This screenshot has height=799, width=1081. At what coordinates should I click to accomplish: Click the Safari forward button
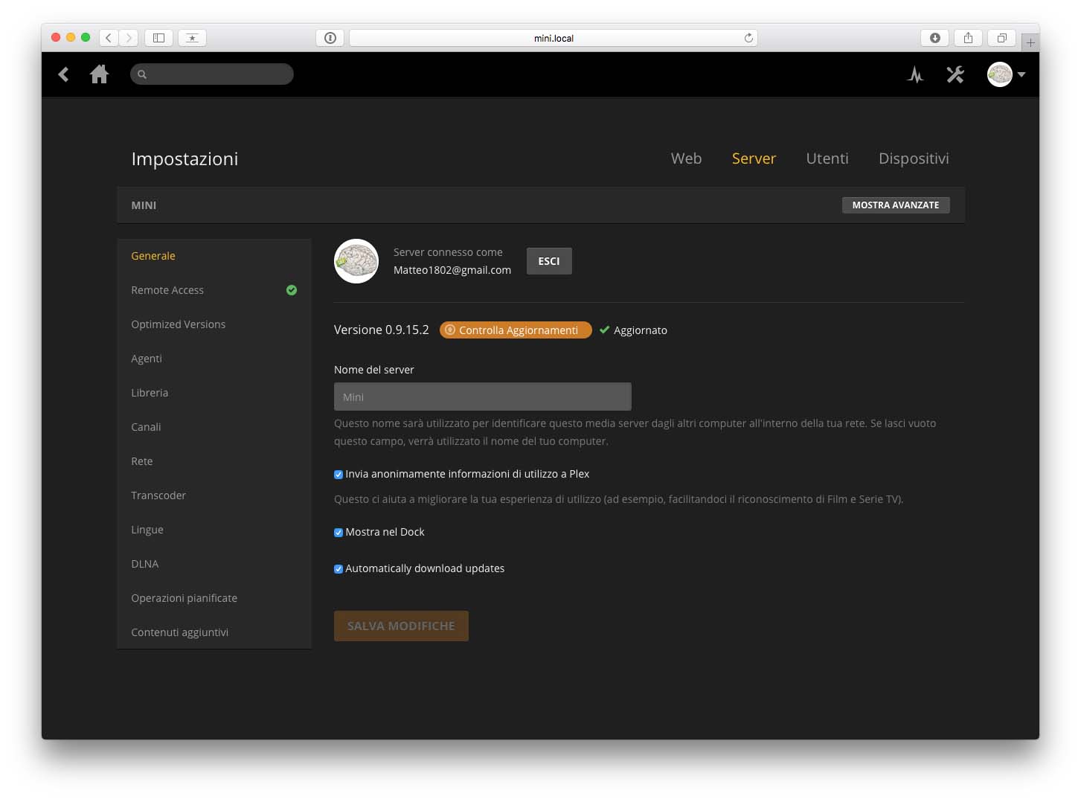point(129,38)
